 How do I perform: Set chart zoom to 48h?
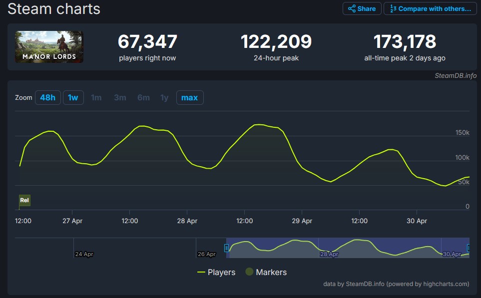[x=47, y=97]
